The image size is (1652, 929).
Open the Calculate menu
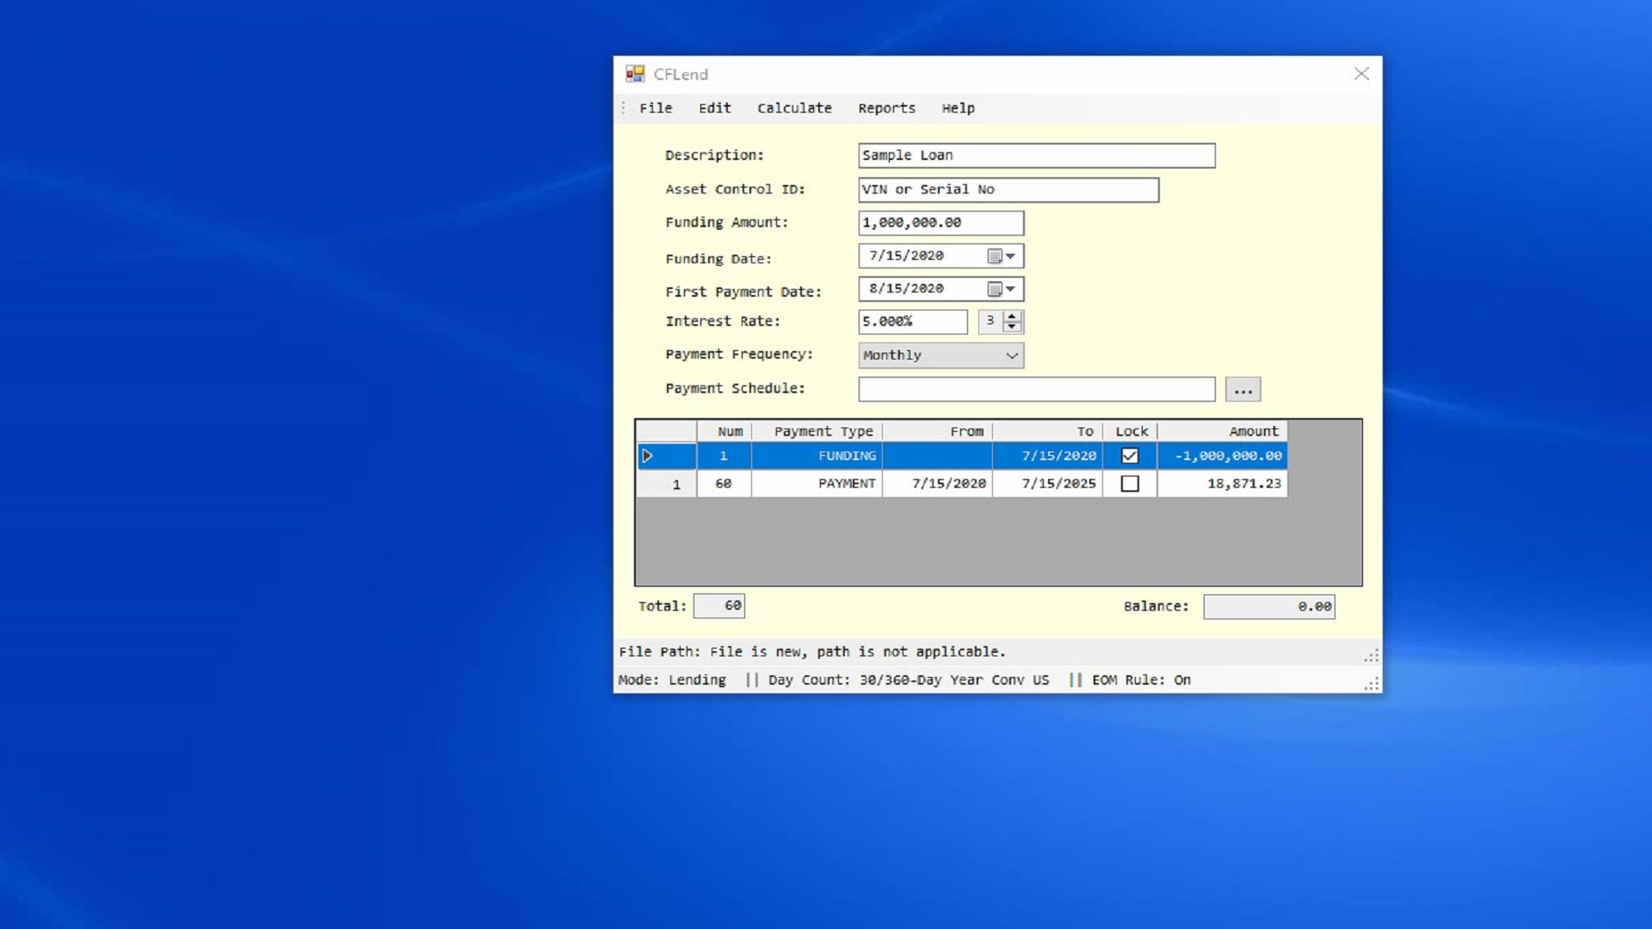coord(794,108)
